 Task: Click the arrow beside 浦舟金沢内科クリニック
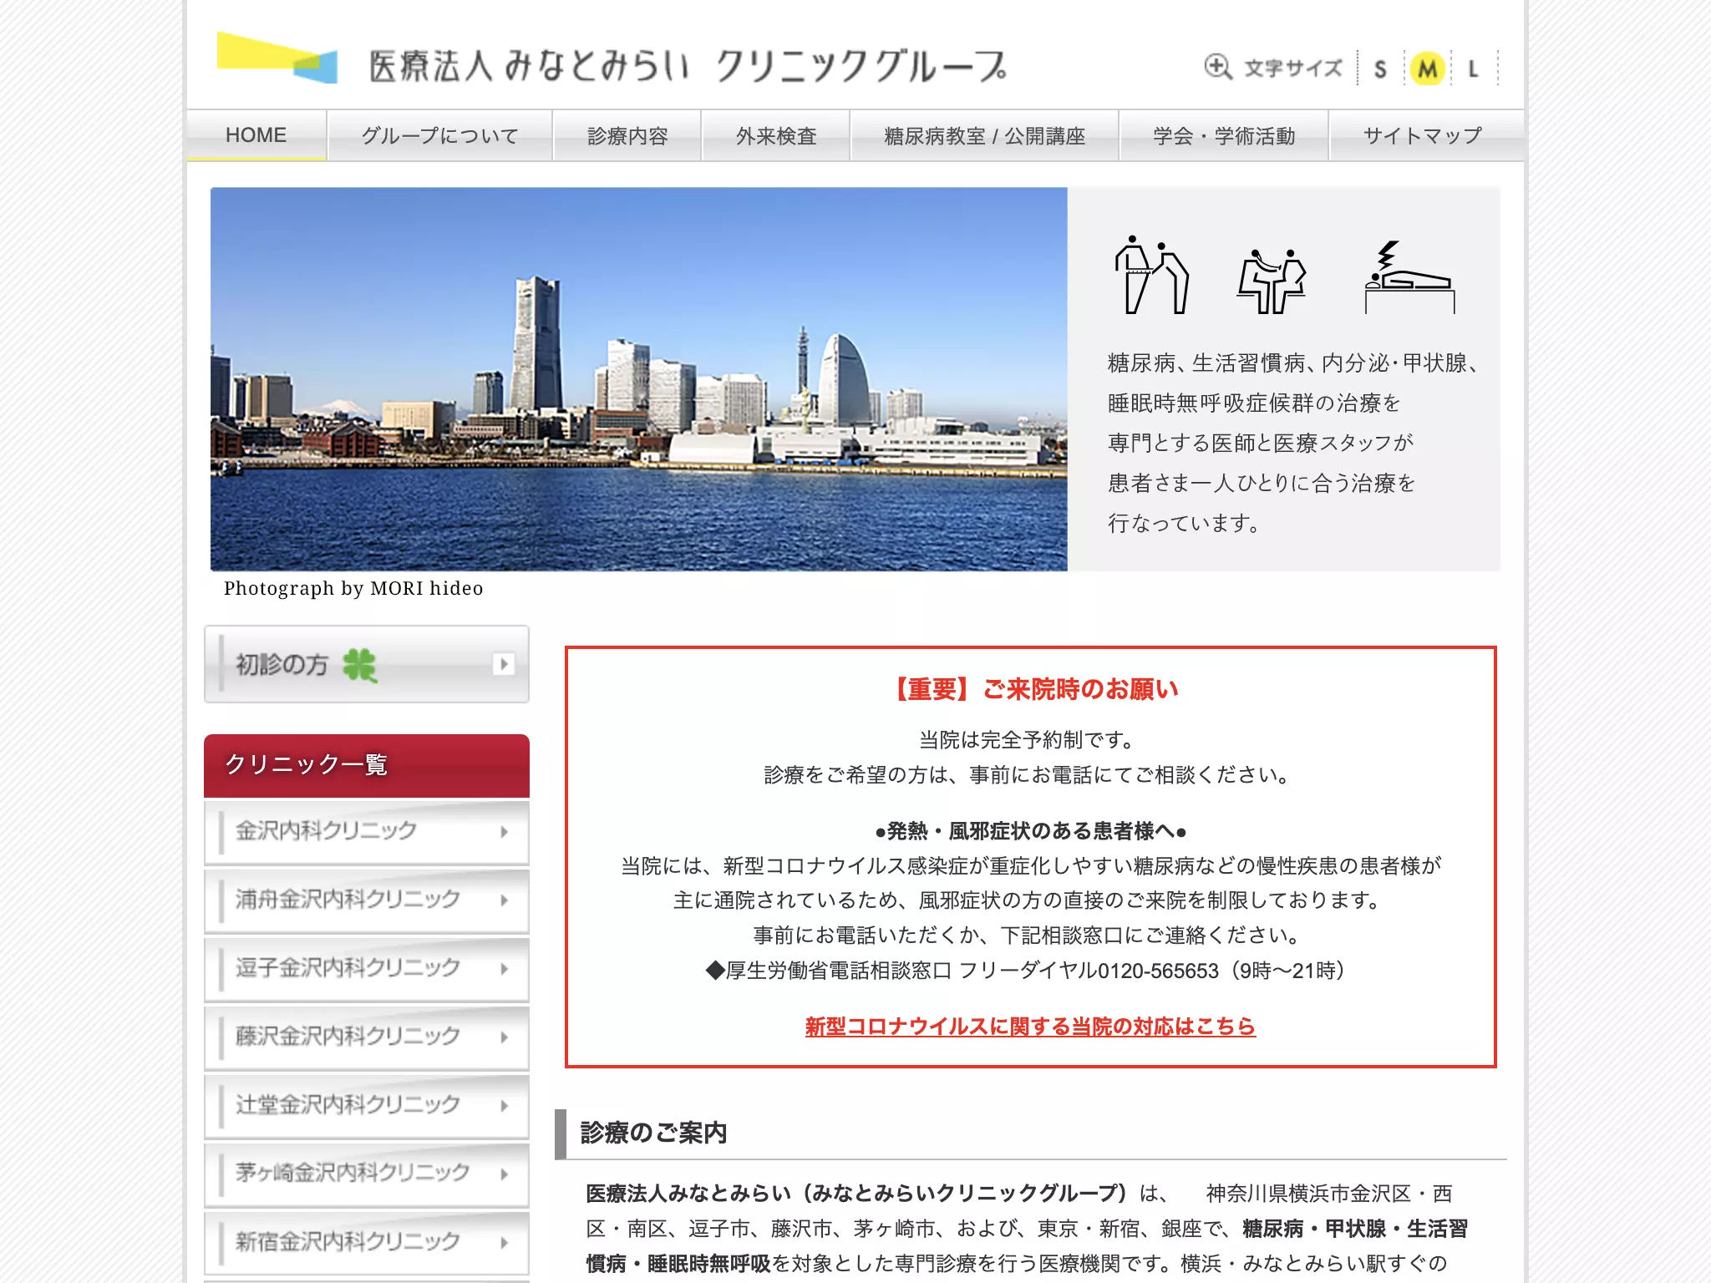[504, 900]
